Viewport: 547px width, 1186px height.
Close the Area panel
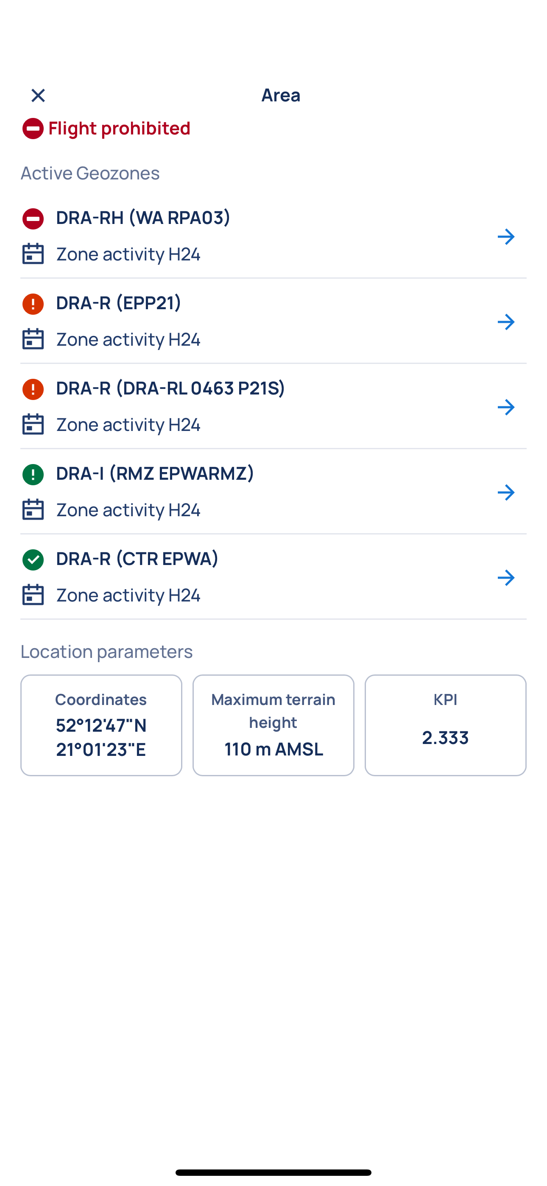[x=38, y=95]
